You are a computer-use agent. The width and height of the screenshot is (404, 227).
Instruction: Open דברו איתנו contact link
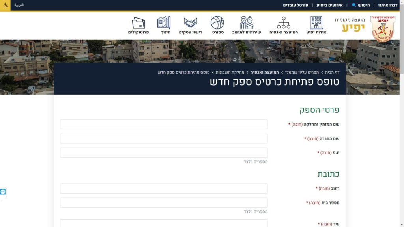[x=388, y=5]
